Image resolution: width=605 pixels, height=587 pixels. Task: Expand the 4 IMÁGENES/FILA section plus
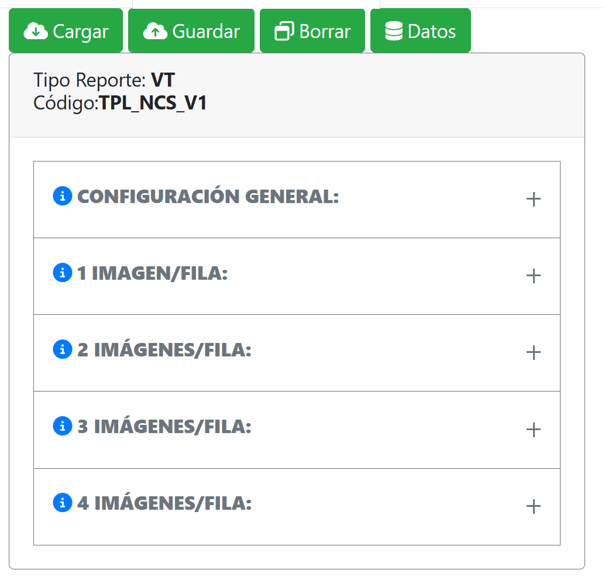(533, 507)
